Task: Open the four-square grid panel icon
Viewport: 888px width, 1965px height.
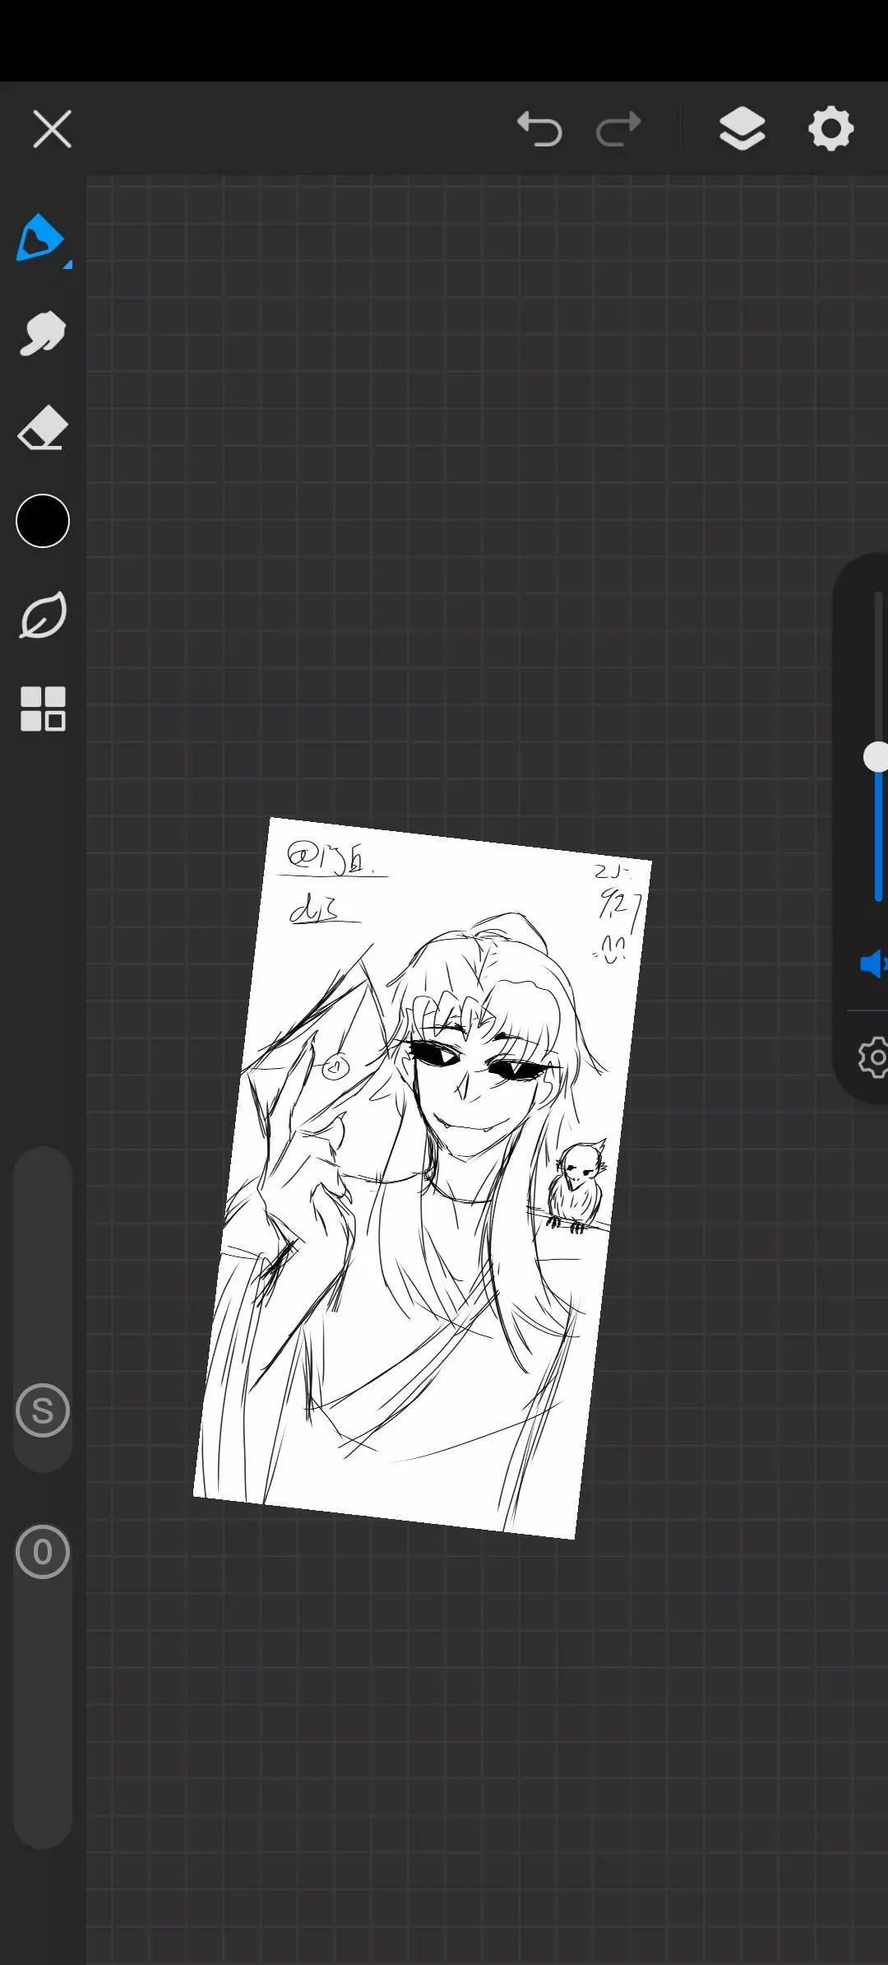Action: click(x=42, y=708)
